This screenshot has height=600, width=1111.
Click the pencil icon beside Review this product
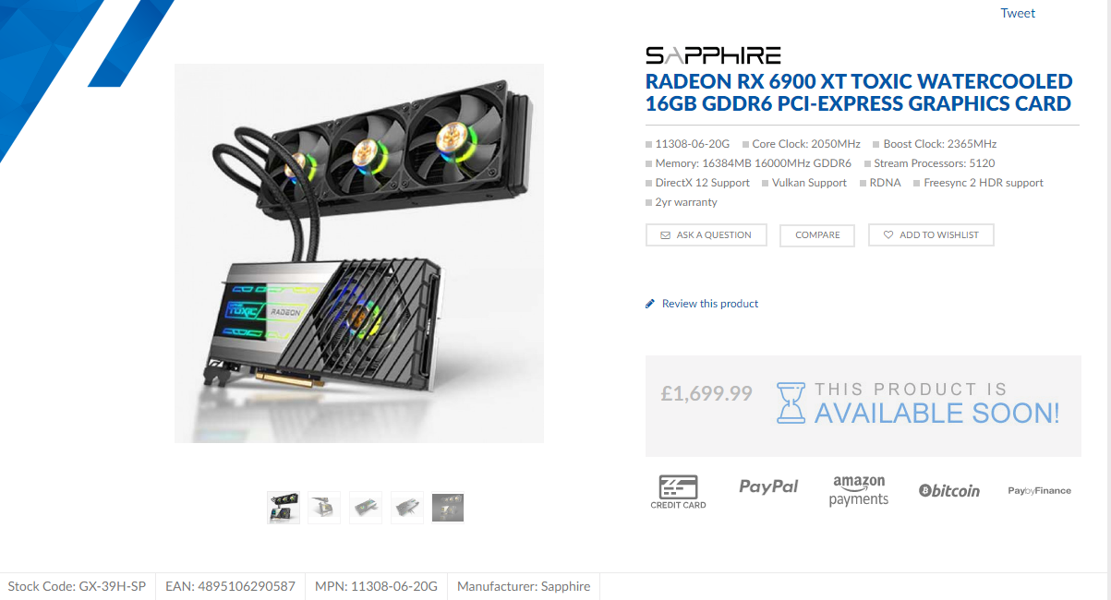coord(650,304)
